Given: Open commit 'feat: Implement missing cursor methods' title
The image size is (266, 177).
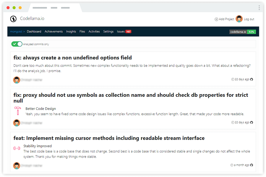Looking at the screenshot, I should [109, 138].
